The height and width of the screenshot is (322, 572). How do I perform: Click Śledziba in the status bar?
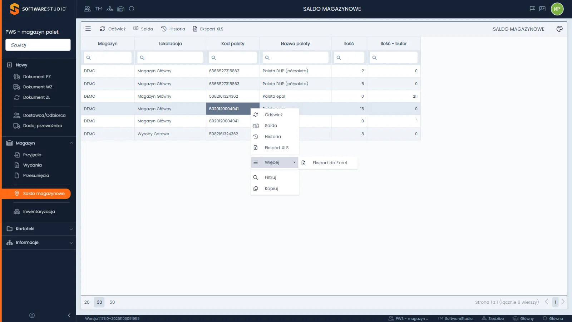click(493, 318)
